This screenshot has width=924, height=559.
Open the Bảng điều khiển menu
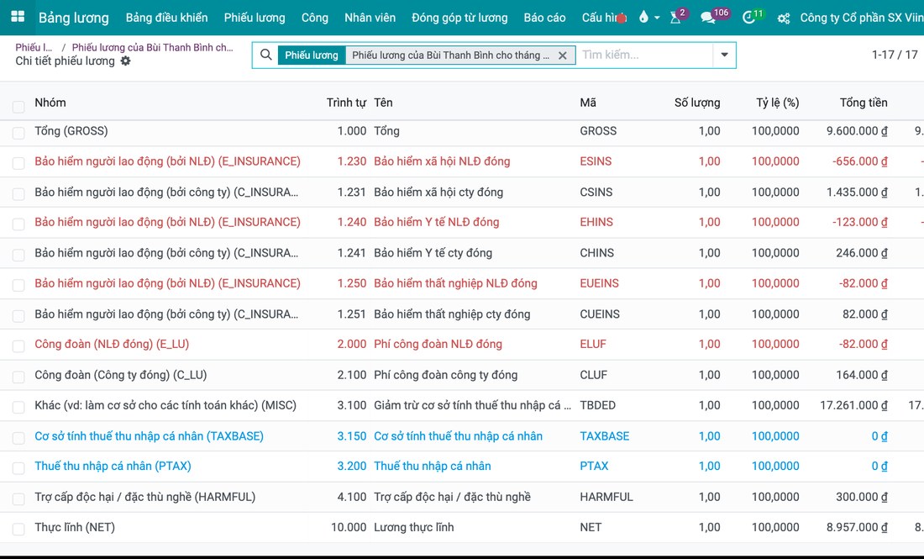tap(167, 18)
